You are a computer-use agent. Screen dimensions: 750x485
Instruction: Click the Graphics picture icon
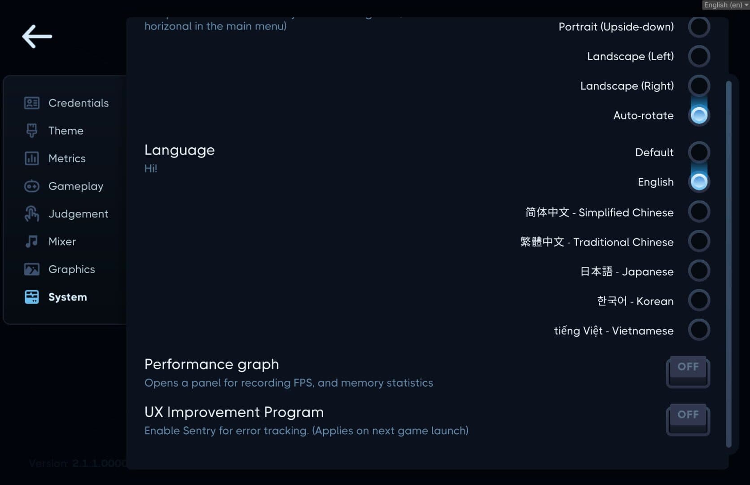pos(31,269)
